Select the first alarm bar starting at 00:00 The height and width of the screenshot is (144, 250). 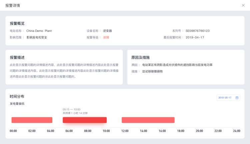tap(32, 120)
